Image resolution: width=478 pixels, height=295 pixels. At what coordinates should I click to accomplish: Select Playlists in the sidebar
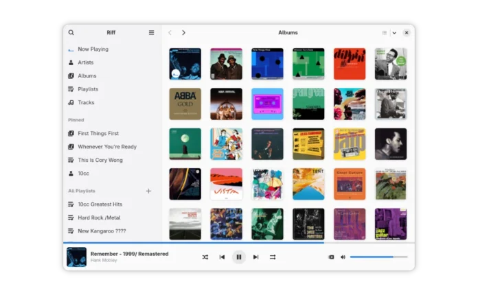(111, 89)
